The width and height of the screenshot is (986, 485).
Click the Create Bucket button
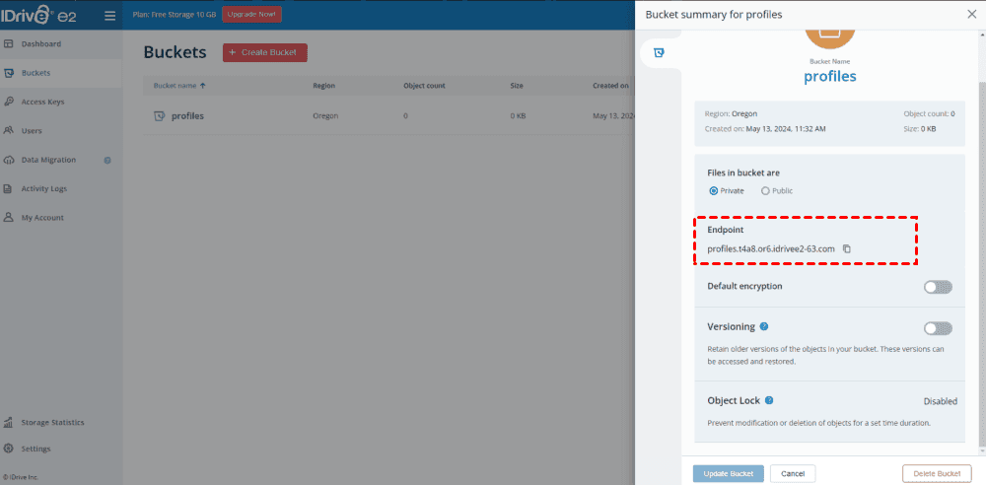pyautogui.click(x=264, y=53)
